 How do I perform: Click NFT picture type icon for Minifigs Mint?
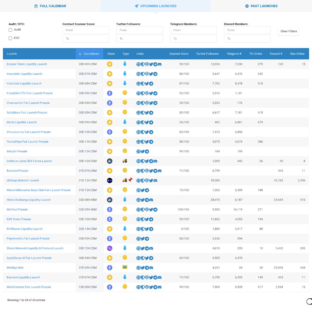(x=125, y=267)
